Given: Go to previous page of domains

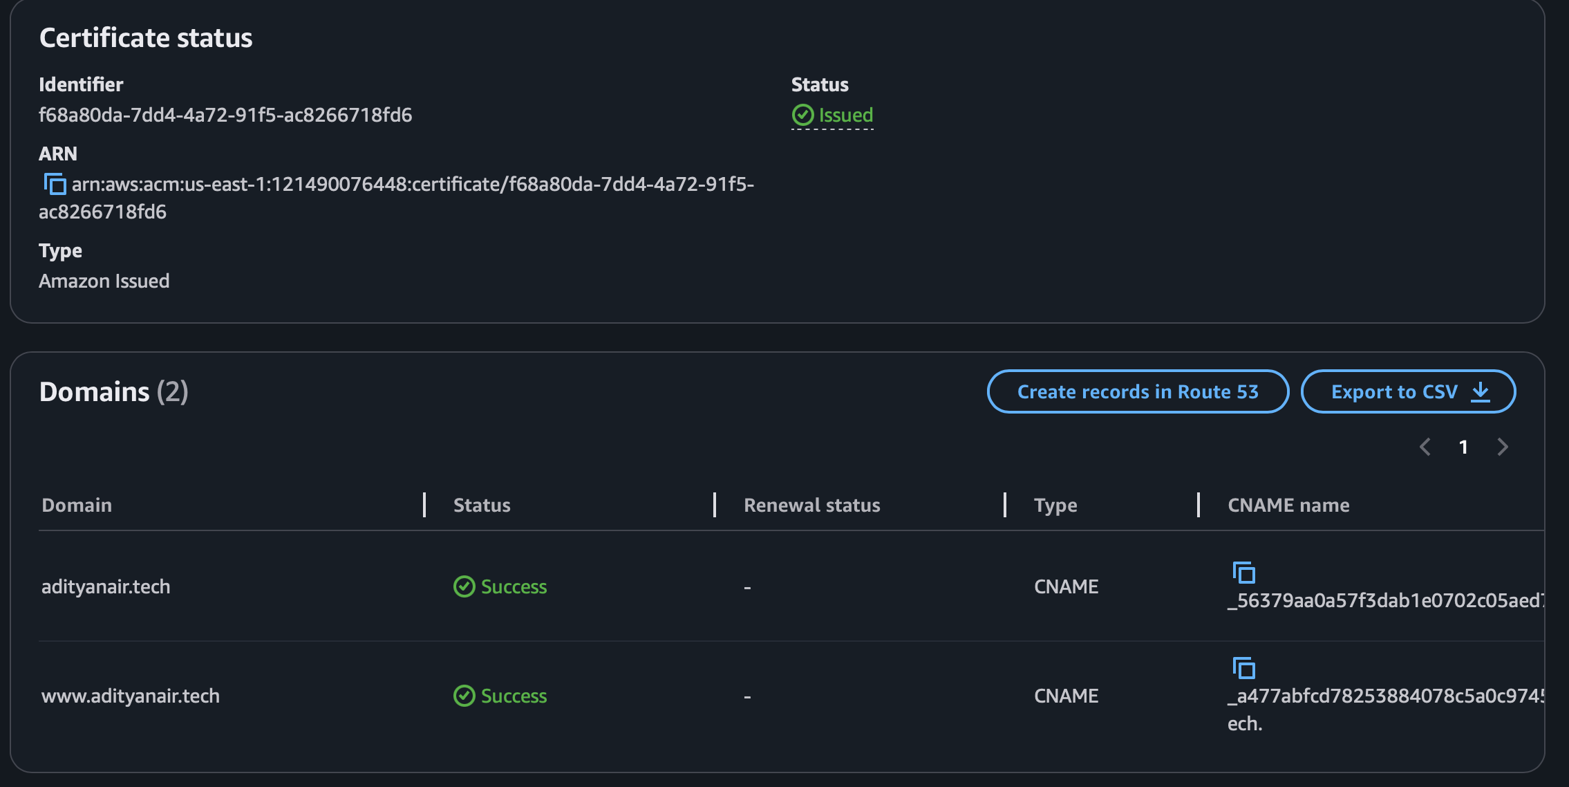Looking at the screenshot, I should tap(1425, 447).
